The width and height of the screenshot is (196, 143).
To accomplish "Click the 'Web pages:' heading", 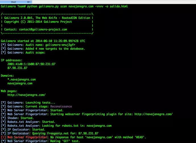I will 9,91.
